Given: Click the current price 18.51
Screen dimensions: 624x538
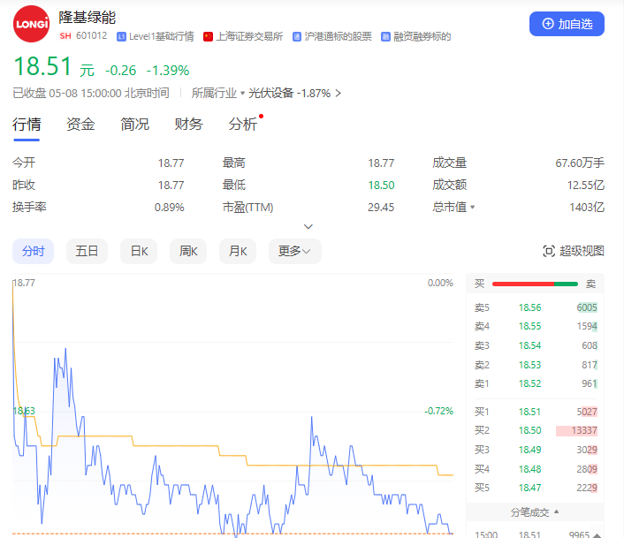Looking at the screenshot, I should pyautogui.click(x=42, y=66).
